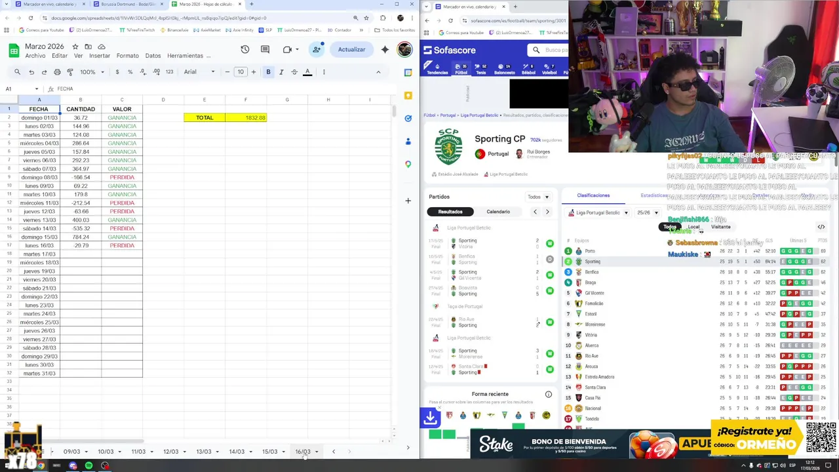Select Baloncesto sport tab in Sofascore
This screenshot has height=472, width=839.
[x=504, y=69]
